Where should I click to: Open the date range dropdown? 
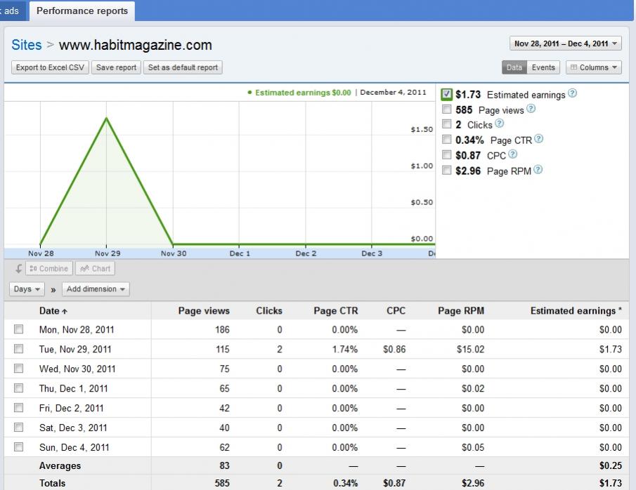click(566, 44)
